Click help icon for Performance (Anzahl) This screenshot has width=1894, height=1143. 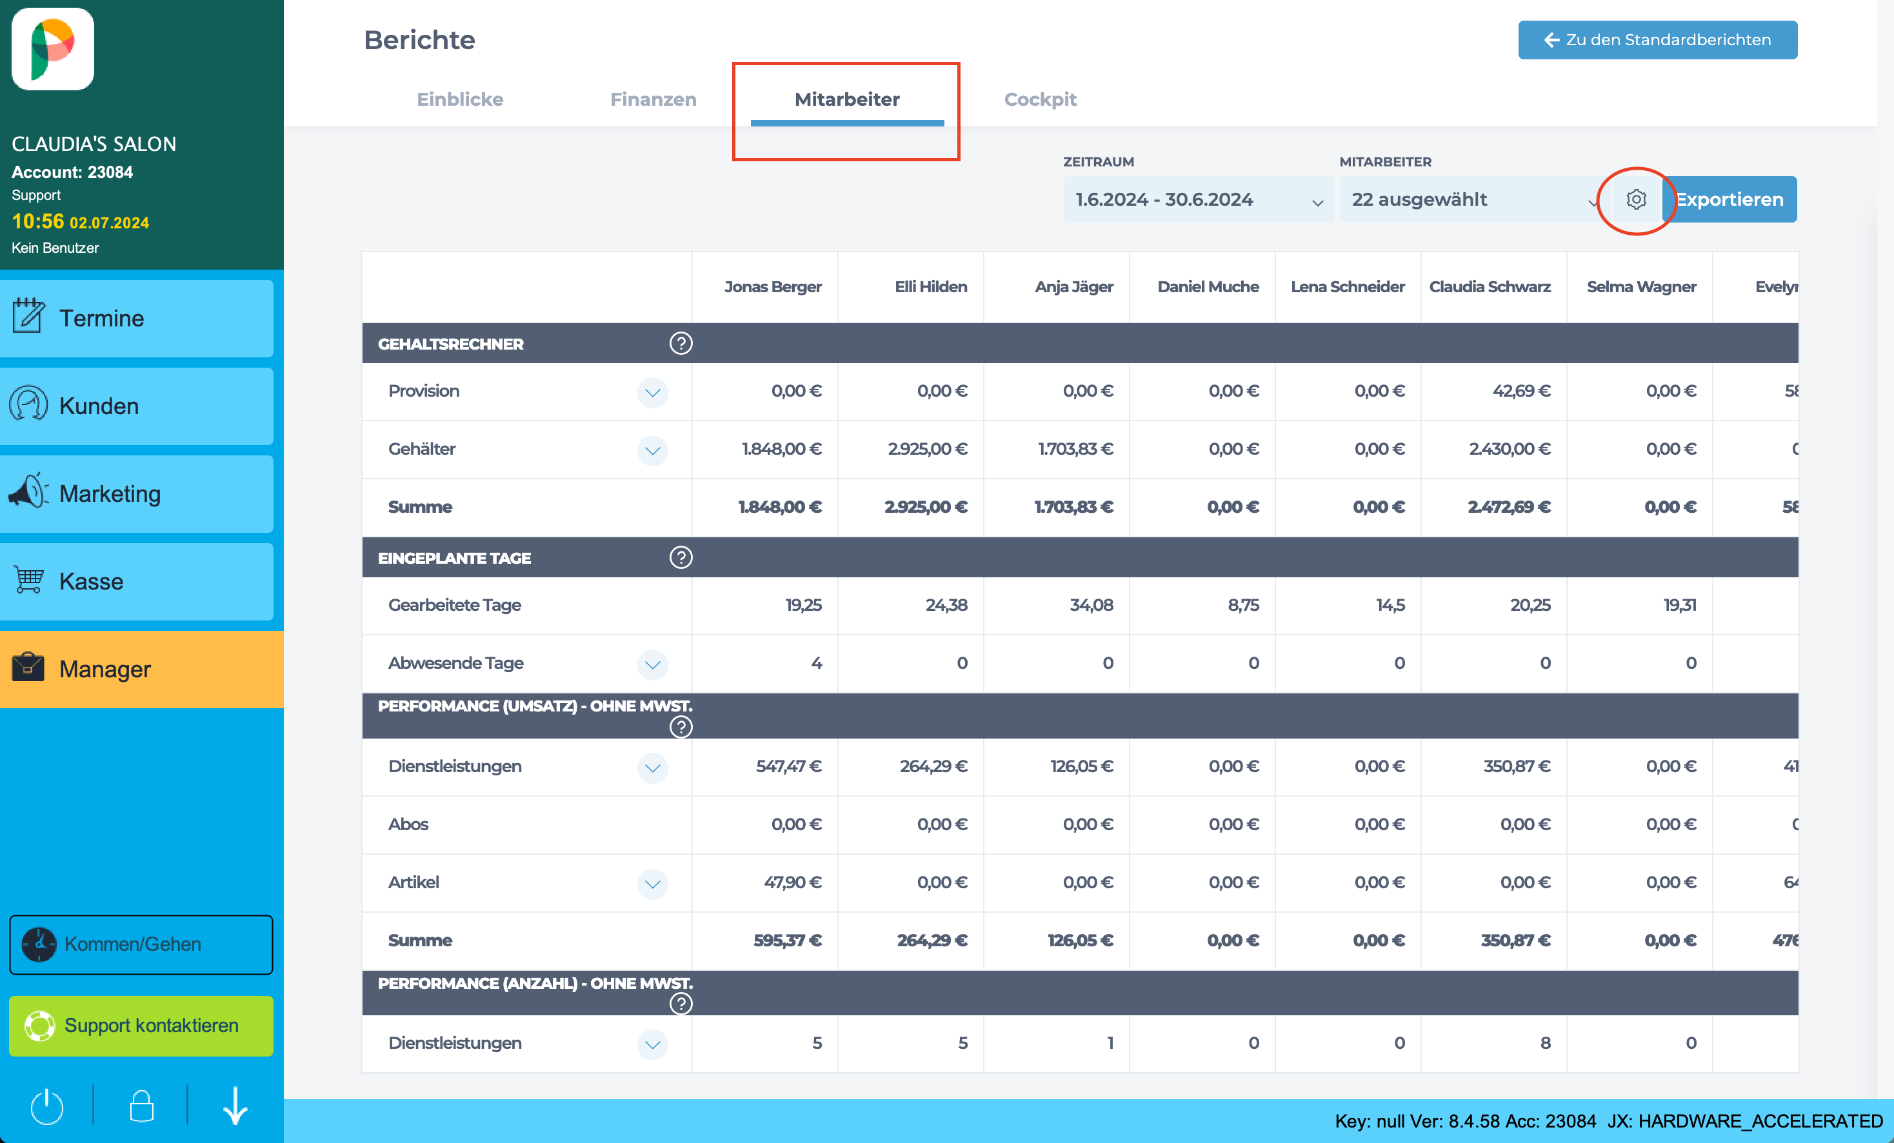pyautogui.click(x=681, y=1003)
